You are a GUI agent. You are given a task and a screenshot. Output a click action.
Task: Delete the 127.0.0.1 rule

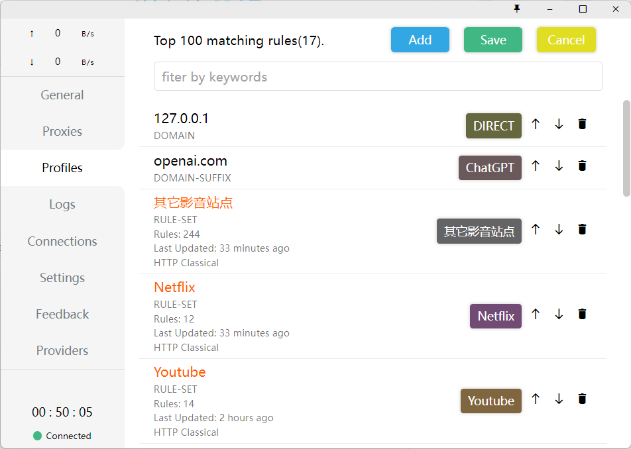582,124
